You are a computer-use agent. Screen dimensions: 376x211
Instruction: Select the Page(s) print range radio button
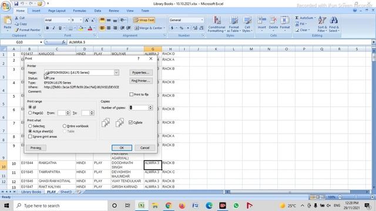point(30,113)
